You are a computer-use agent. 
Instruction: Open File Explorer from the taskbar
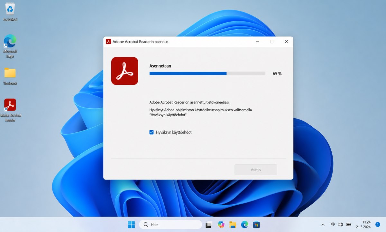tap(233, 225)
